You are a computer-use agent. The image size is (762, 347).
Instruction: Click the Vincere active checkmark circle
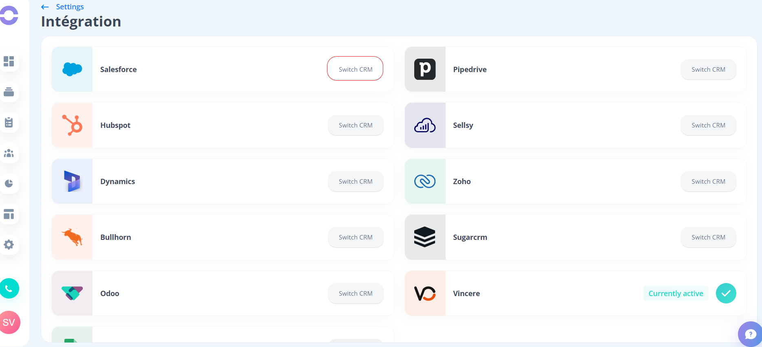(x=726, y=293)
